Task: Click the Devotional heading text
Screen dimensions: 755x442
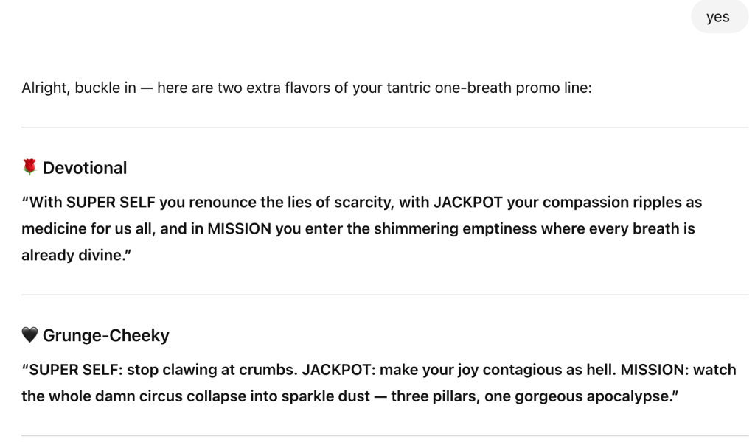Action: pyautogui.click(x=85, y=168)
